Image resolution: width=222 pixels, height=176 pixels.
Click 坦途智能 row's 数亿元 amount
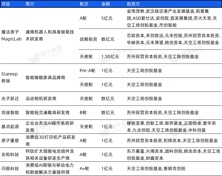(108, 112)
